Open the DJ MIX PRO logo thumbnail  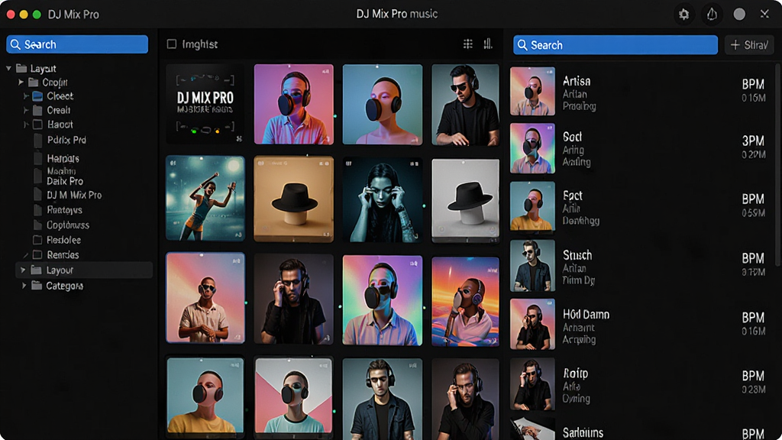click(205, 104)
